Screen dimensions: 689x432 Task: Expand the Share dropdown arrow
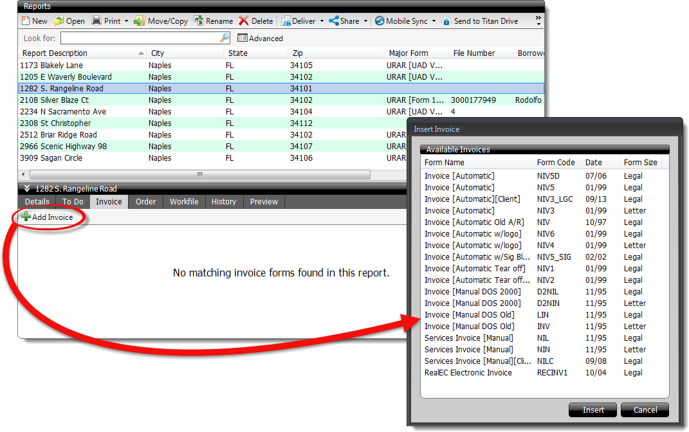pos(365,21)
